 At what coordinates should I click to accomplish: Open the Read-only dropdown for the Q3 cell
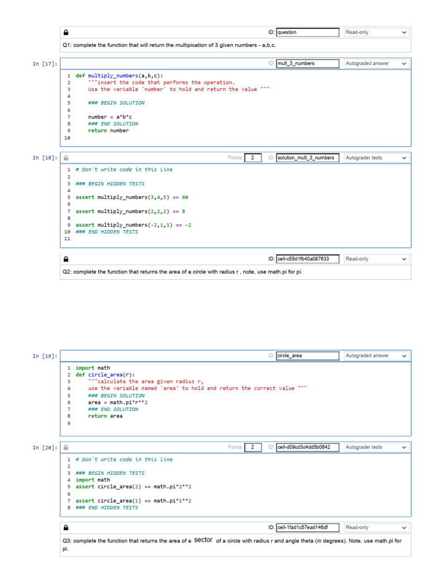coord(376,528)
